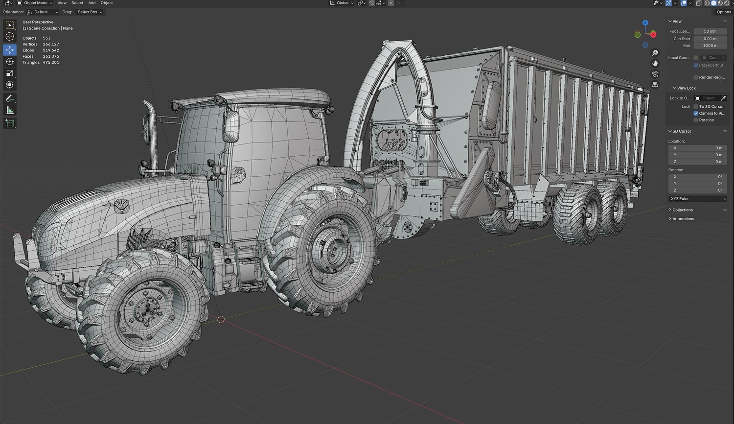Toggle X-ray mode icon
This screenshot has height=424, width=734.
[698, 3]
